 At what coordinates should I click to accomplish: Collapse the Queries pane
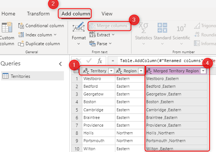pos(60,64)
